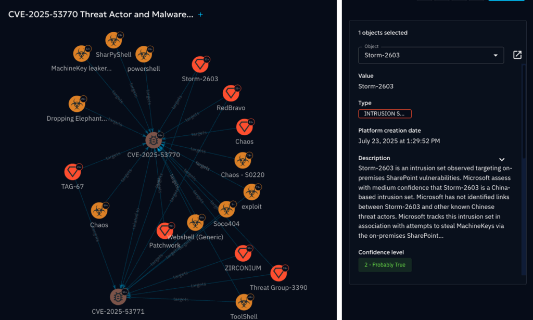The height and width of the screenshot is (320, 533).
Task: Expand the Description section chevron
Action: pos(502,159)
